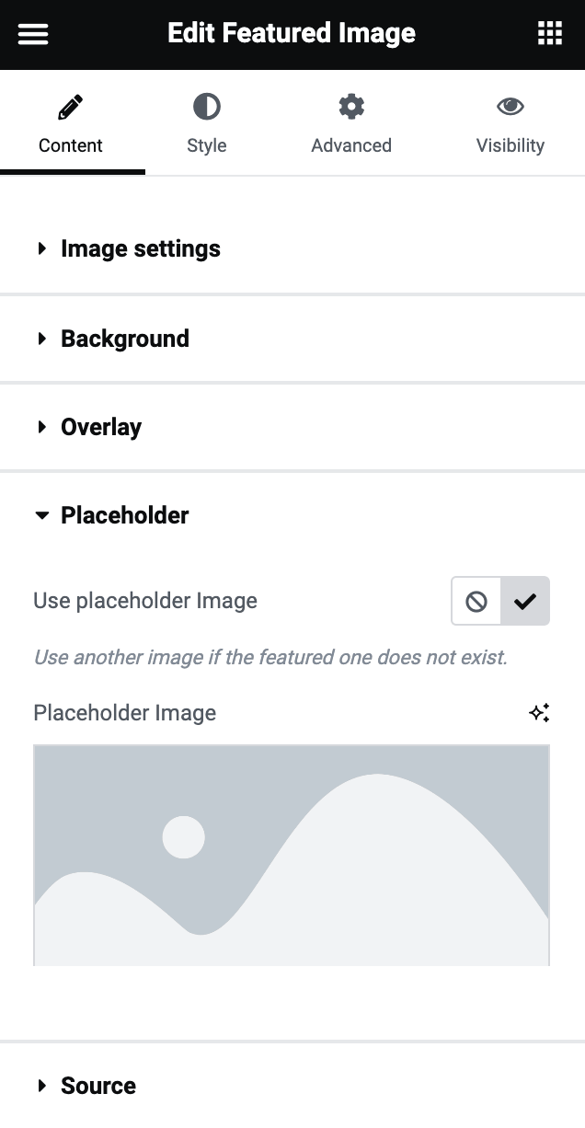Switch to the Advanced tab label
Viewport: 585px width, 1128px height.
[351, 145]
